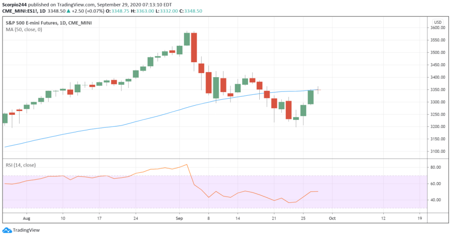
Task: Click the 3350.00 price axis label
Action: point(438,90)
